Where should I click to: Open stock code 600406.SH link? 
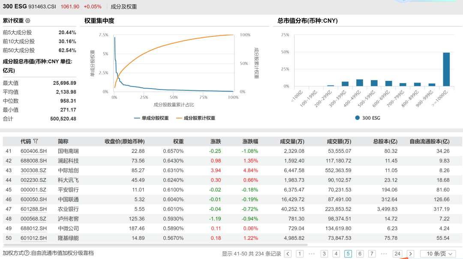pos(33,151)
